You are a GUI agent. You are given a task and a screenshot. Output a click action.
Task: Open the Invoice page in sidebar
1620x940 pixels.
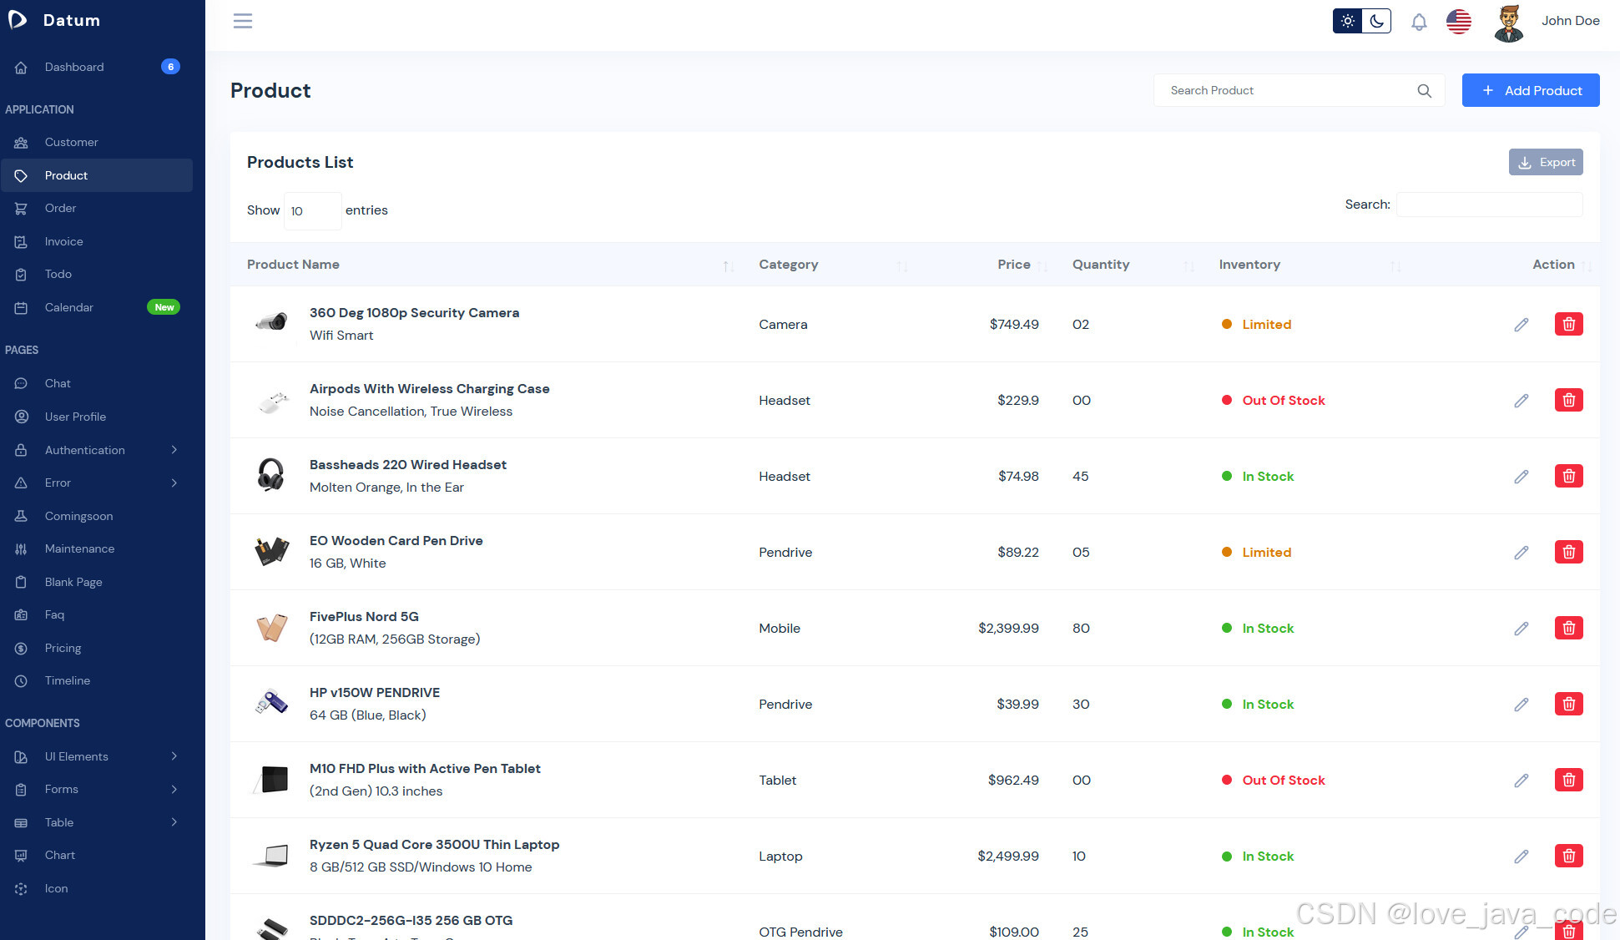(63, 241)
